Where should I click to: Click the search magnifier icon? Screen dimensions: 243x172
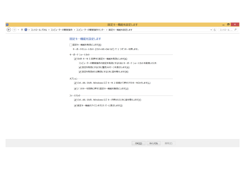point(235,30)
